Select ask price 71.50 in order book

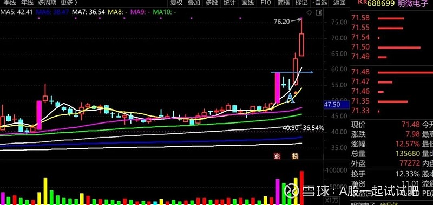[360, 47]
